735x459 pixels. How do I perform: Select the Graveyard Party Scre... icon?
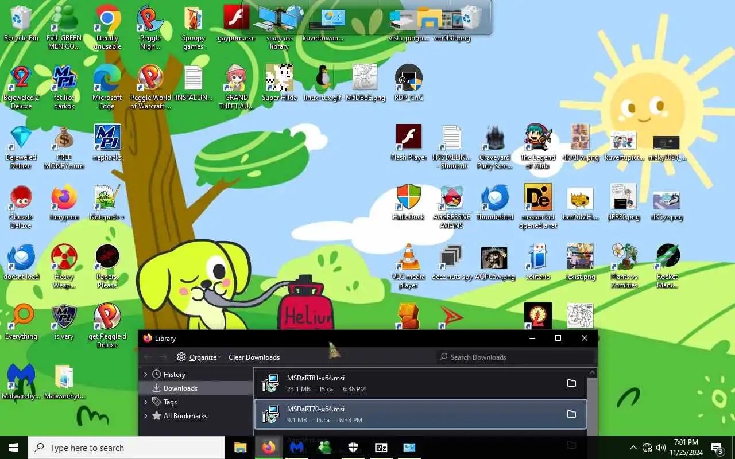tap(495, 147)
